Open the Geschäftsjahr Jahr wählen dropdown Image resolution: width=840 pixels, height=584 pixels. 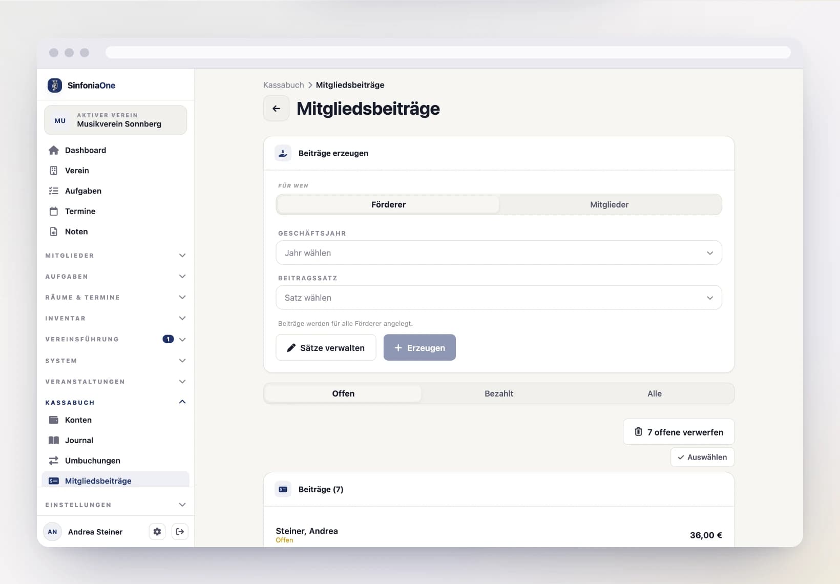tap(499, 253)
